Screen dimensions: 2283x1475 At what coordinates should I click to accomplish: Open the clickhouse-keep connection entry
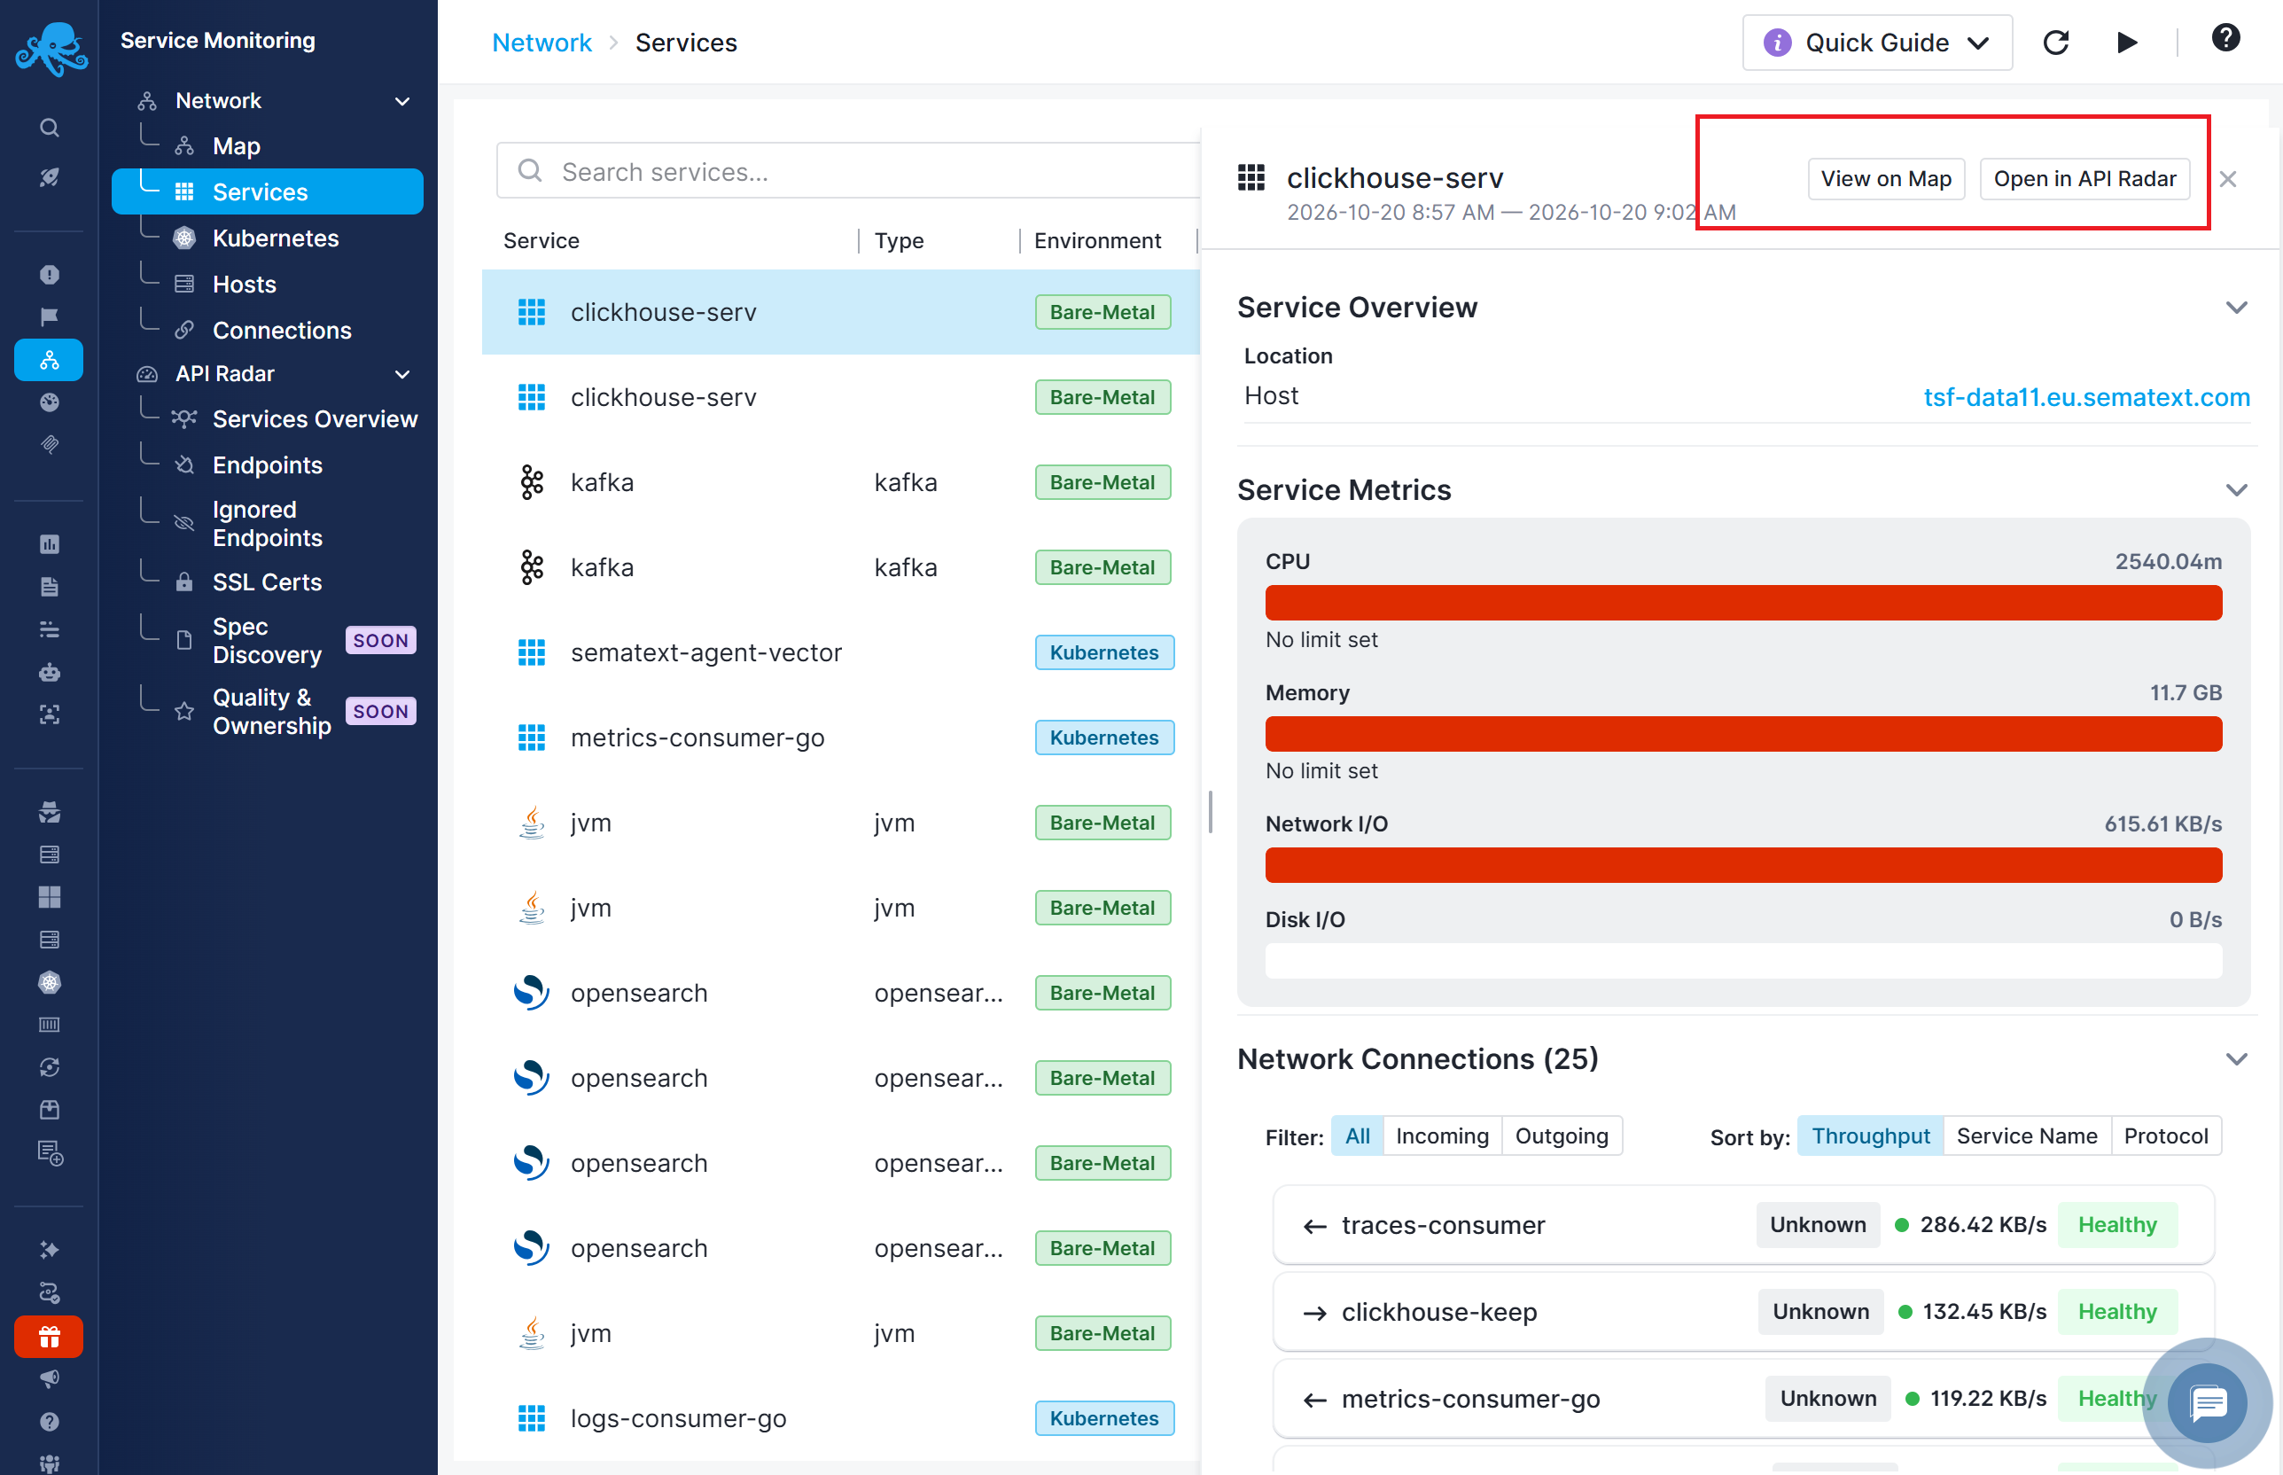point(1743,1311)
